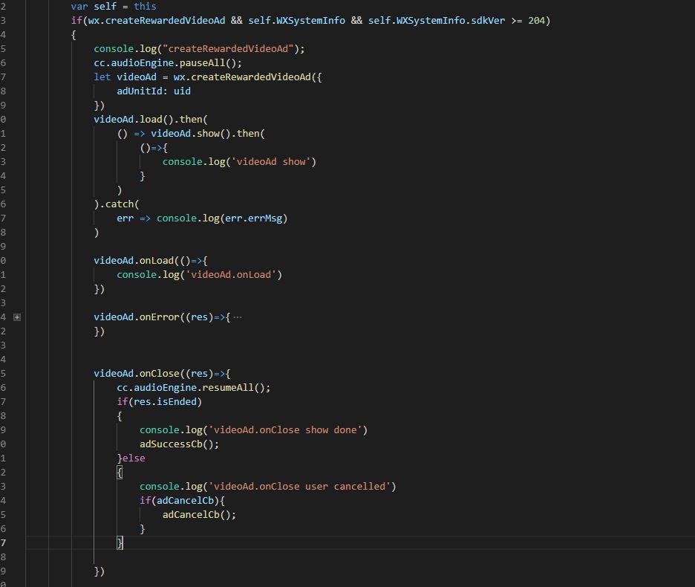Click on videoAd.onLoad method name

pos(157,261)
